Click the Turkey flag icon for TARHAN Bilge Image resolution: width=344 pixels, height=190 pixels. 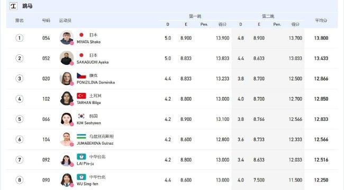(82, 96)
